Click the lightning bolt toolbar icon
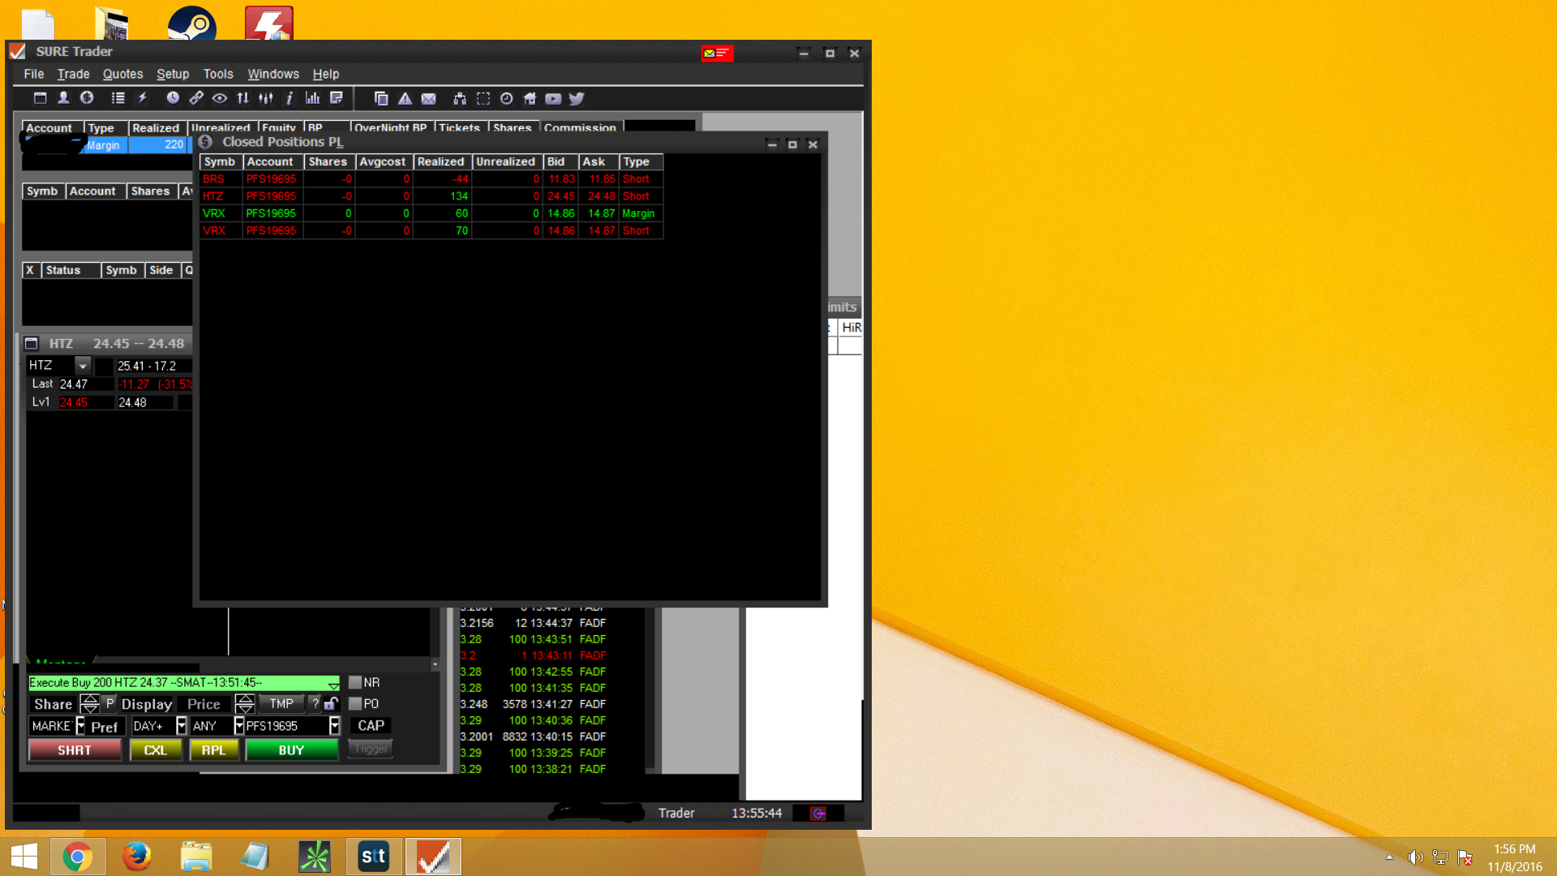 (x=143, y=98)
